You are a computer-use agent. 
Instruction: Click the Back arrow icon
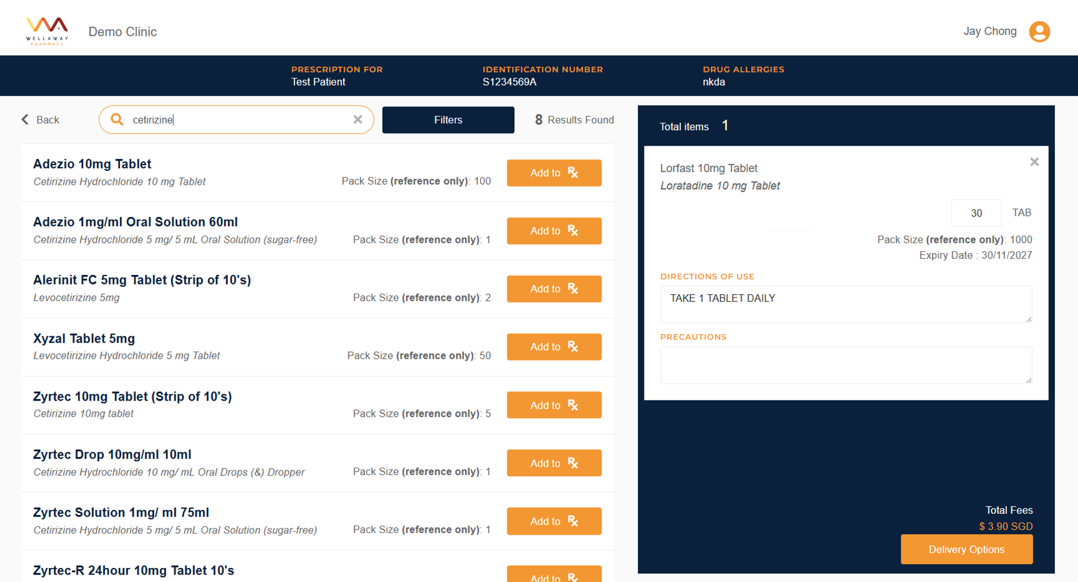[25, 119]
